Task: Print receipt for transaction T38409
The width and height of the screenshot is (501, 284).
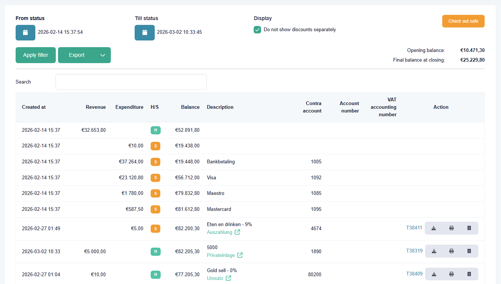Action: point(451,274)
